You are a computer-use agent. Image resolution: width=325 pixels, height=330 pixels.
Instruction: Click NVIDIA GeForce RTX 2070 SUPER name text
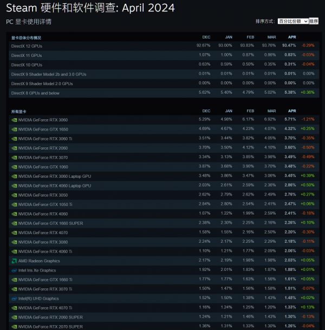point(50,327)
